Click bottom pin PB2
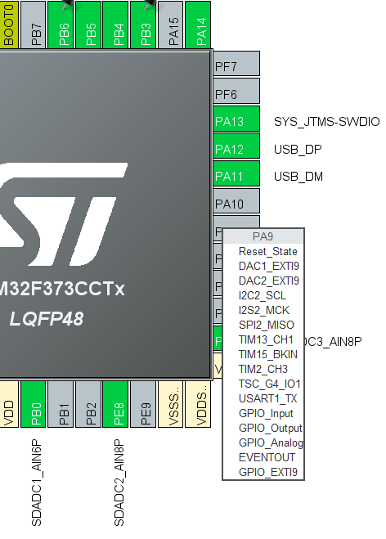 88,404
